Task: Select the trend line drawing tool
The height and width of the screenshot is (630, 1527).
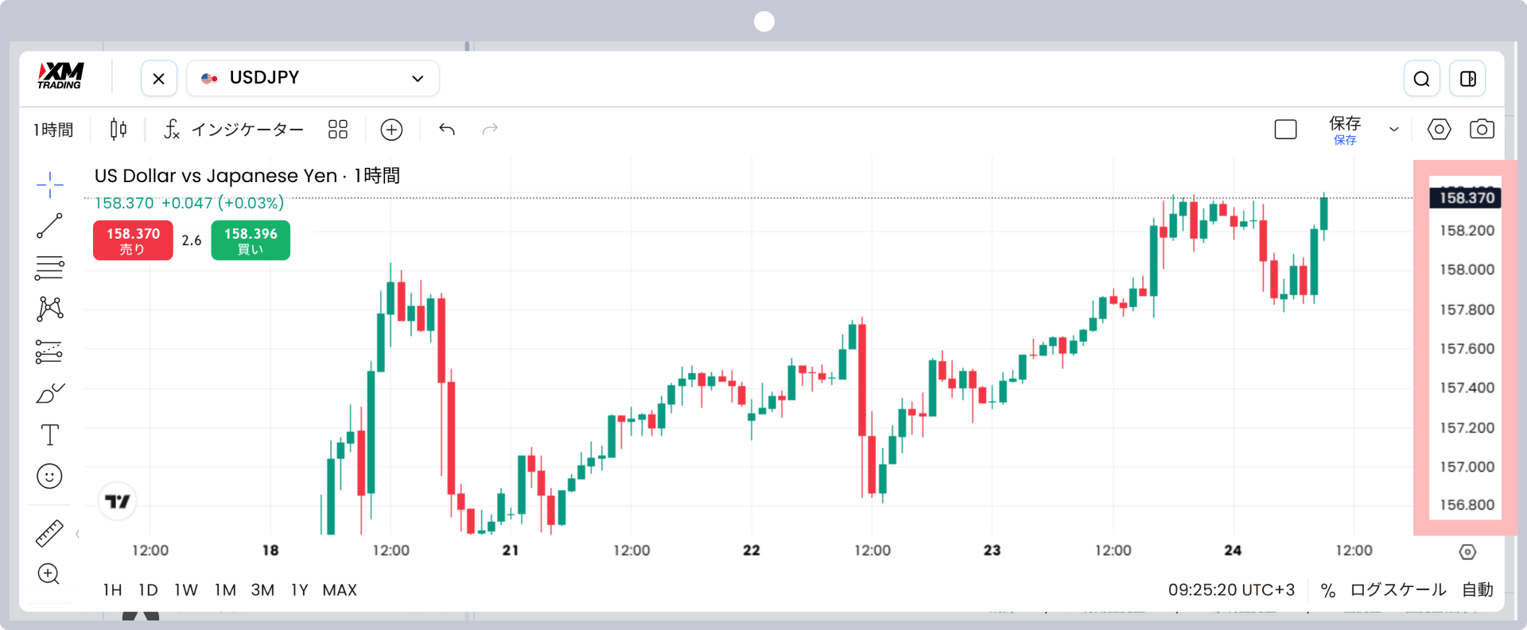Action: click(x=49, y=226)
